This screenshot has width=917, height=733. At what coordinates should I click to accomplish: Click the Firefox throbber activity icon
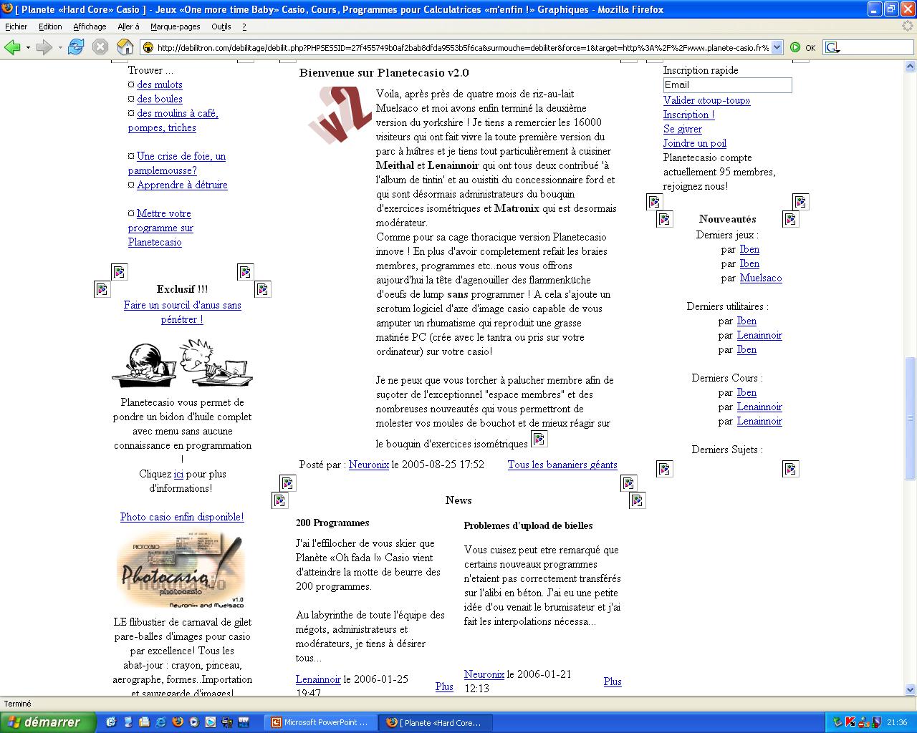click(908, 26)
